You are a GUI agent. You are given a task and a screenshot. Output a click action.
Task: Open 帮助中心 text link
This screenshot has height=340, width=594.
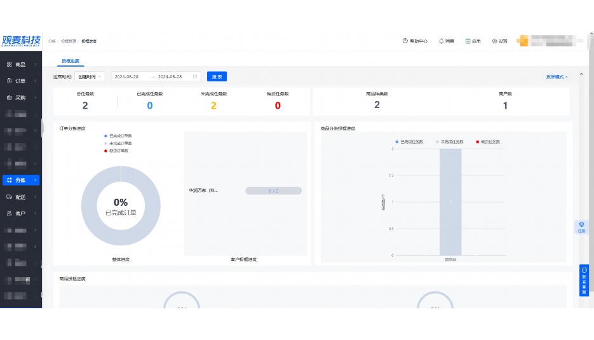(x=419, y=41)
